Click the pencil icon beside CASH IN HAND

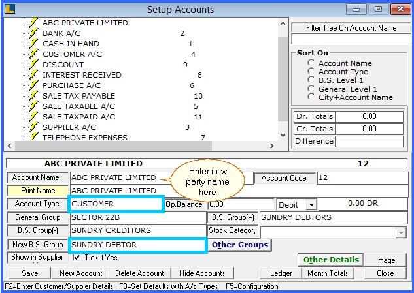[x=35, y=44]
